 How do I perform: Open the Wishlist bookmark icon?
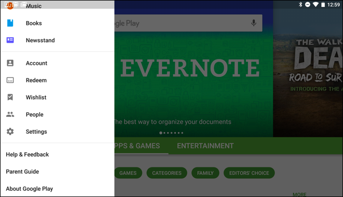pos(10,97)
